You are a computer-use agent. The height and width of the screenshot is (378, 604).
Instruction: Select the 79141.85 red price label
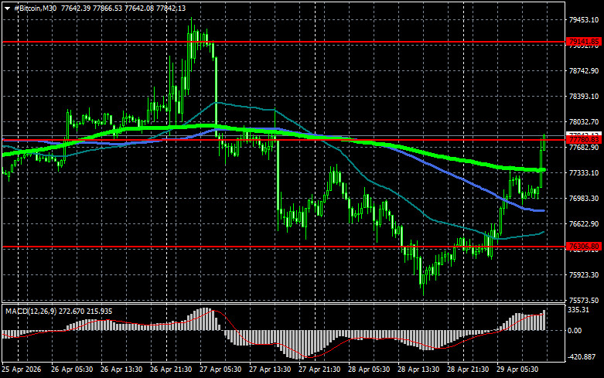pos(584,42)
